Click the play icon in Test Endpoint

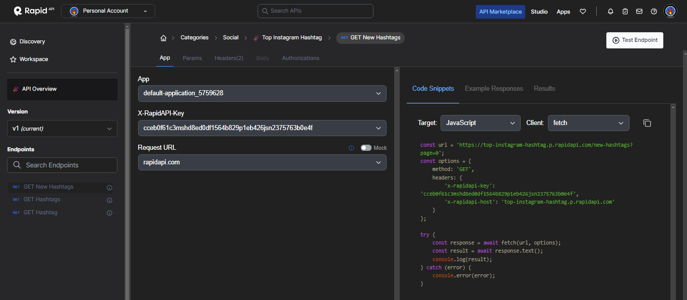[616, 40]
